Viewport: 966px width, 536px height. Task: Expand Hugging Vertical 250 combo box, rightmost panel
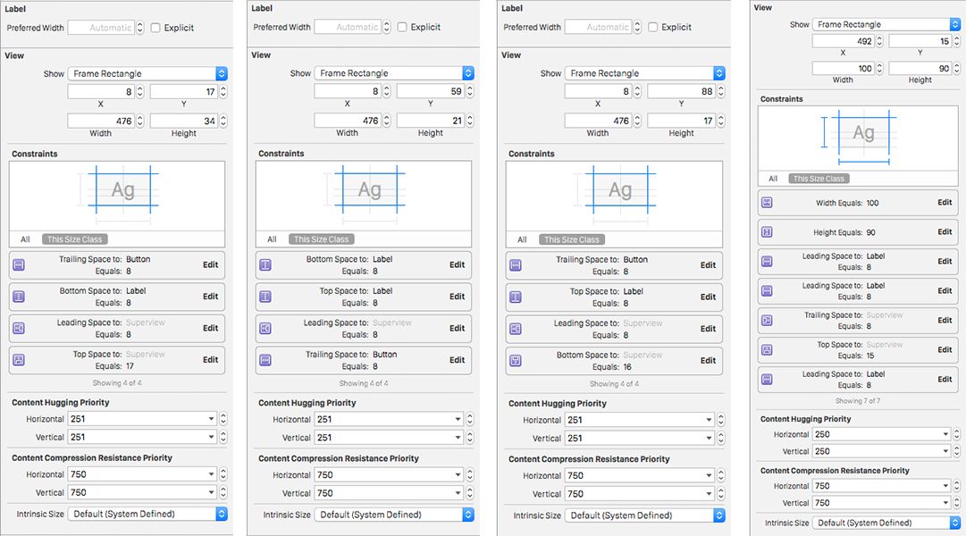945,451
